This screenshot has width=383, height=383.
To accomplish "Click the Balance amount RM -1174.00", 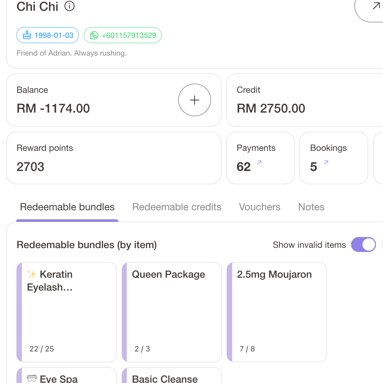I will 53,108.
